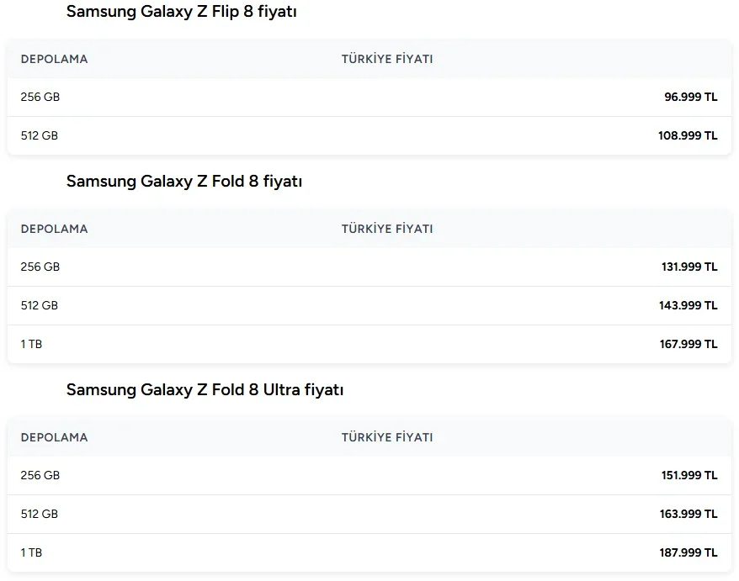Click the 187.999 TL price
The width and height of the screenshot is (739, 581).
[x=688, y=552]
